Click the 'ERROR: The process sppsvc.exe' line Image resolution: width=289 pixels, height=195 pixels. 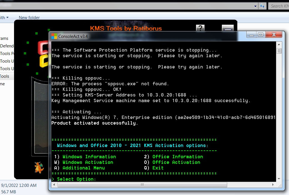point(110,84)
